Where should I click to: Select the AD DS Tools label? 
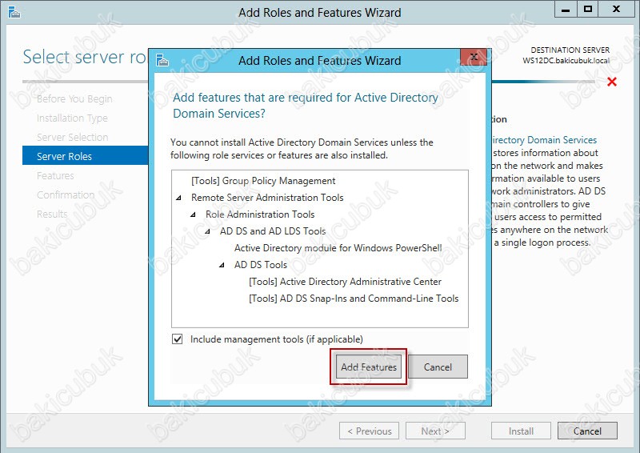click(x=261, y=265)
